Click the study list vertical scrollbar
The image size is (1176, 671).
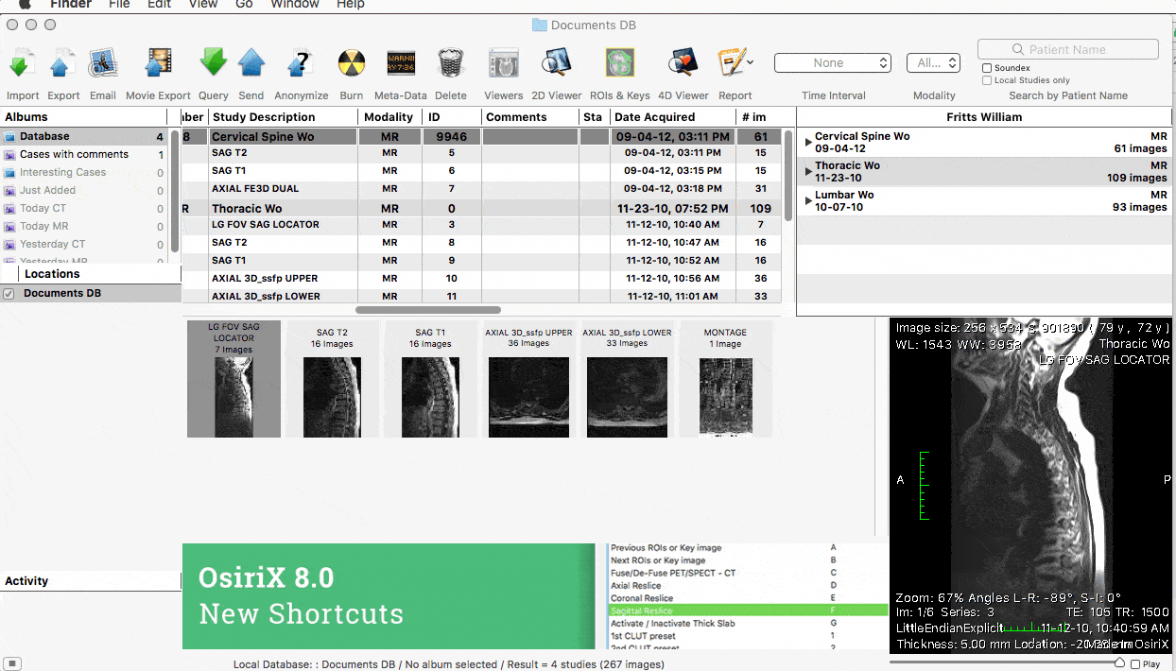coord(788,176)
